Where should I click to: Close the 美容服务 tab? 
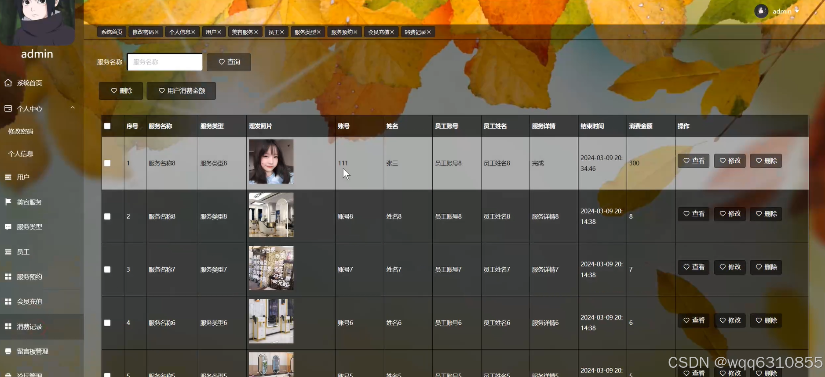point(256,32)
